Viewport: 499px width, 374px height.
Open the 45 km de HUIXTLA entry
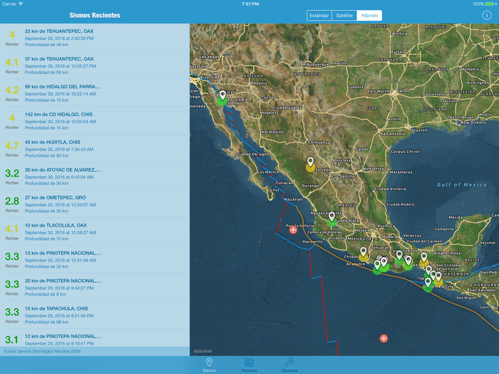click(x=95, y=149)
